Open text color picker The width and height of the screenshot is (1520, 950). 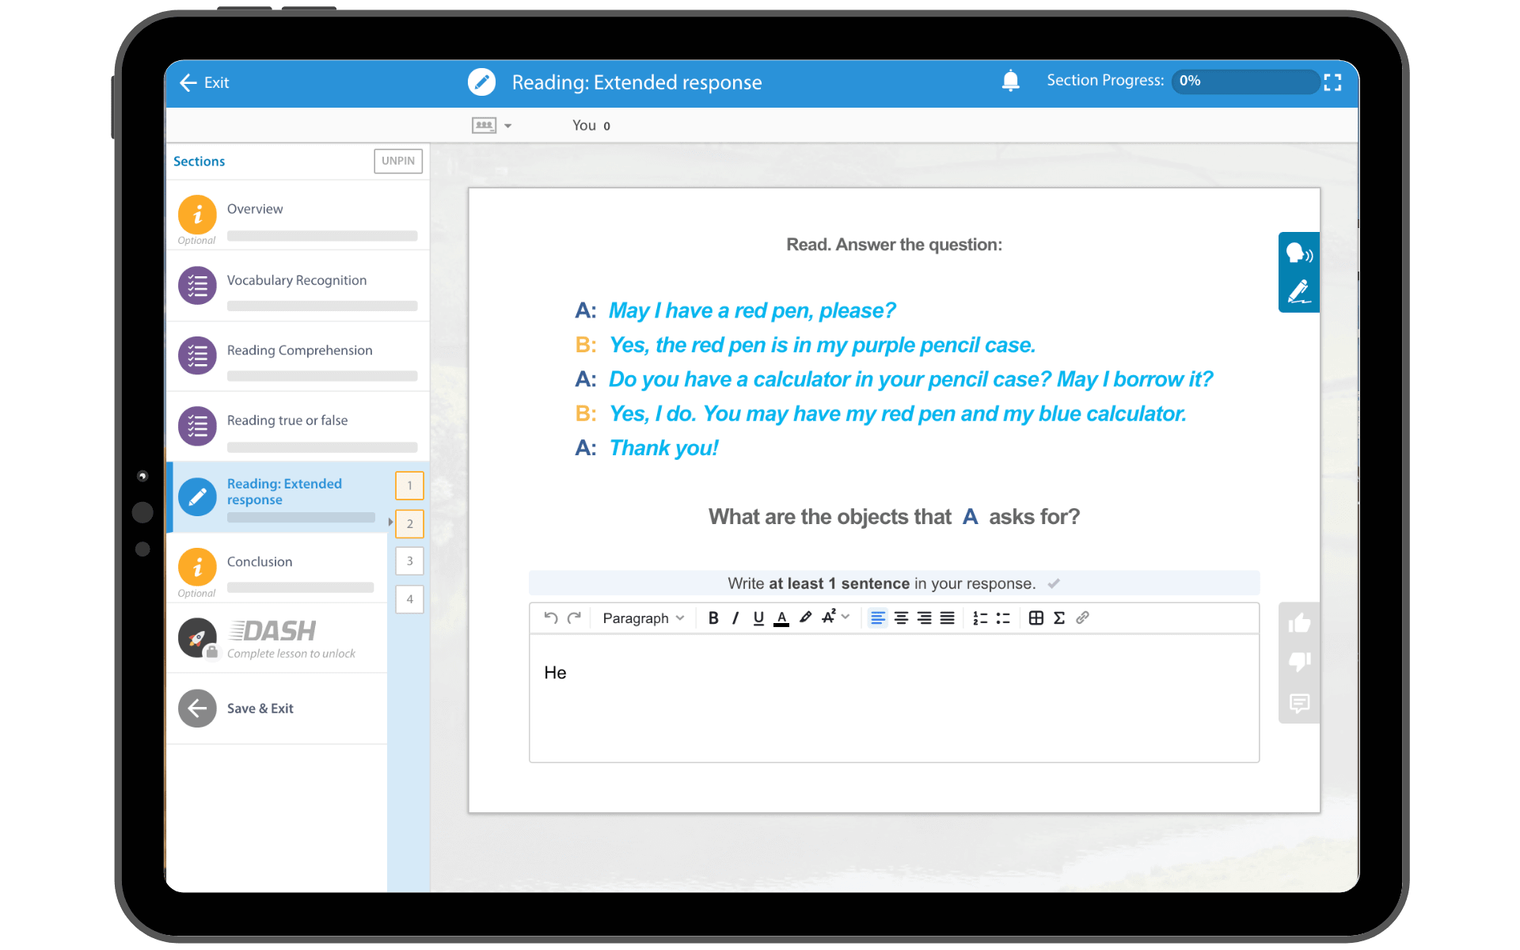[781, 618]
